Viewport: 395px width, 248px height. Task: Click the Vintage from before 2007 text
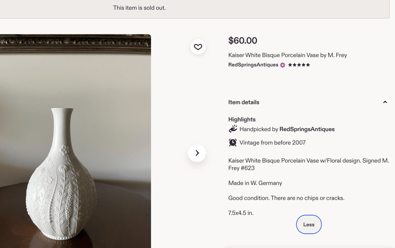(273, 143)
